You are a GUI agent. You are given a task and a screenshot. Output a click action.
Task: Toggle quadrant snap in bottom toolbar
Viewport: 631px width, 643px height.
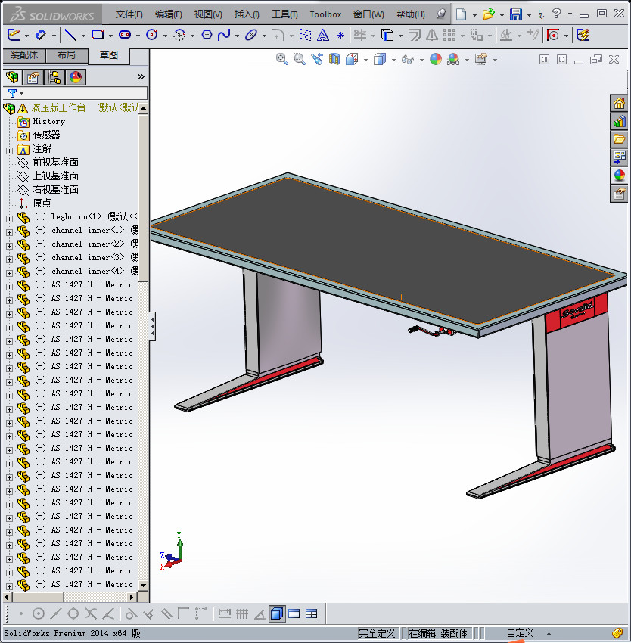pyautogui.click(x=73, y=614)
